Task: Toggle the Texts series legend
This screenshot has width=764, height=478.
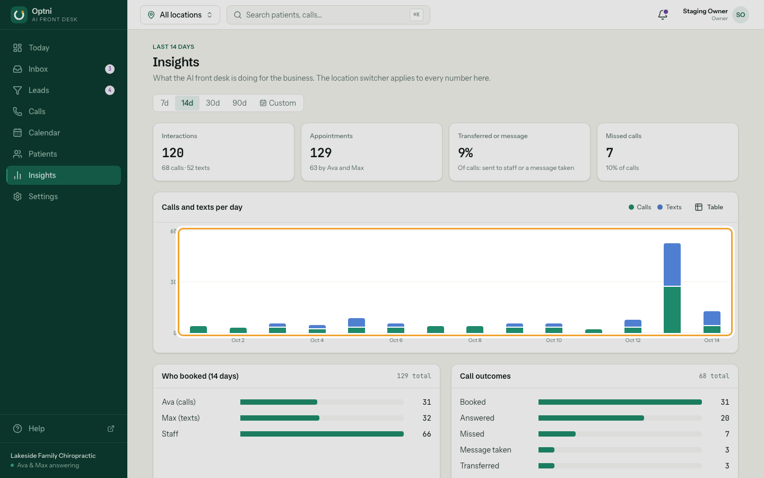Action: [x=670, y=207]
